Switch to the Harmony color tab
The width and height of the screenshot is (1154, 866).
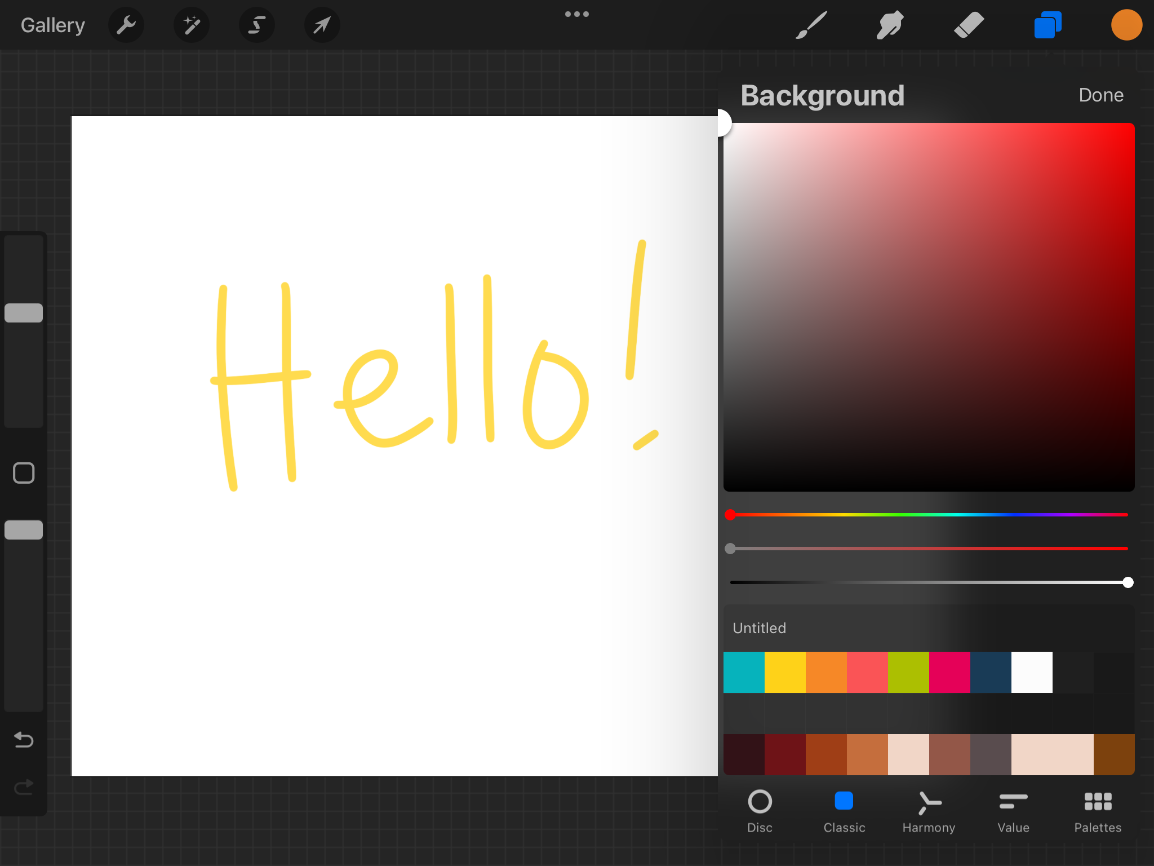pyautogui.click(x=929, y=811)
